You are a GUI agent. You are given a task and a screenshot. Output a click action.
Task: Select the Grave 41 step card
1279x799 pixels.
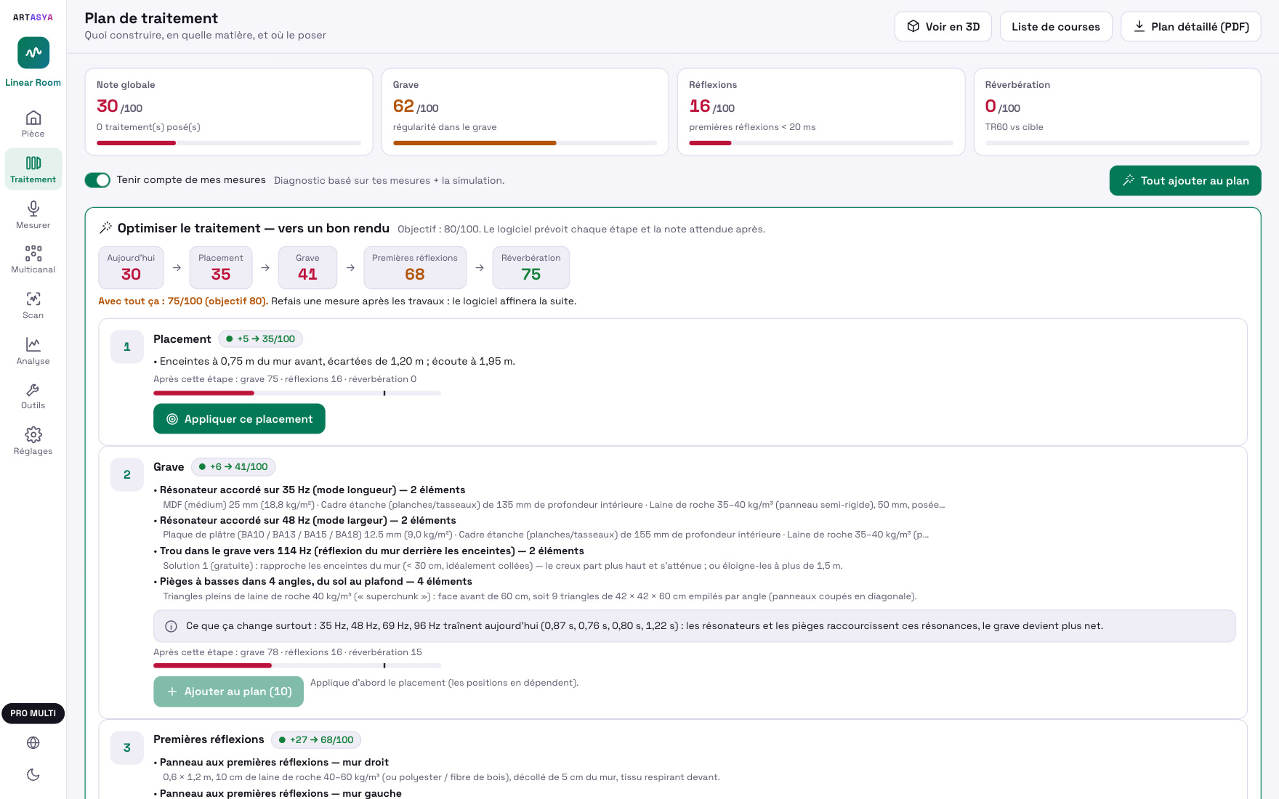pyautogui.click(x=307, y=267)
